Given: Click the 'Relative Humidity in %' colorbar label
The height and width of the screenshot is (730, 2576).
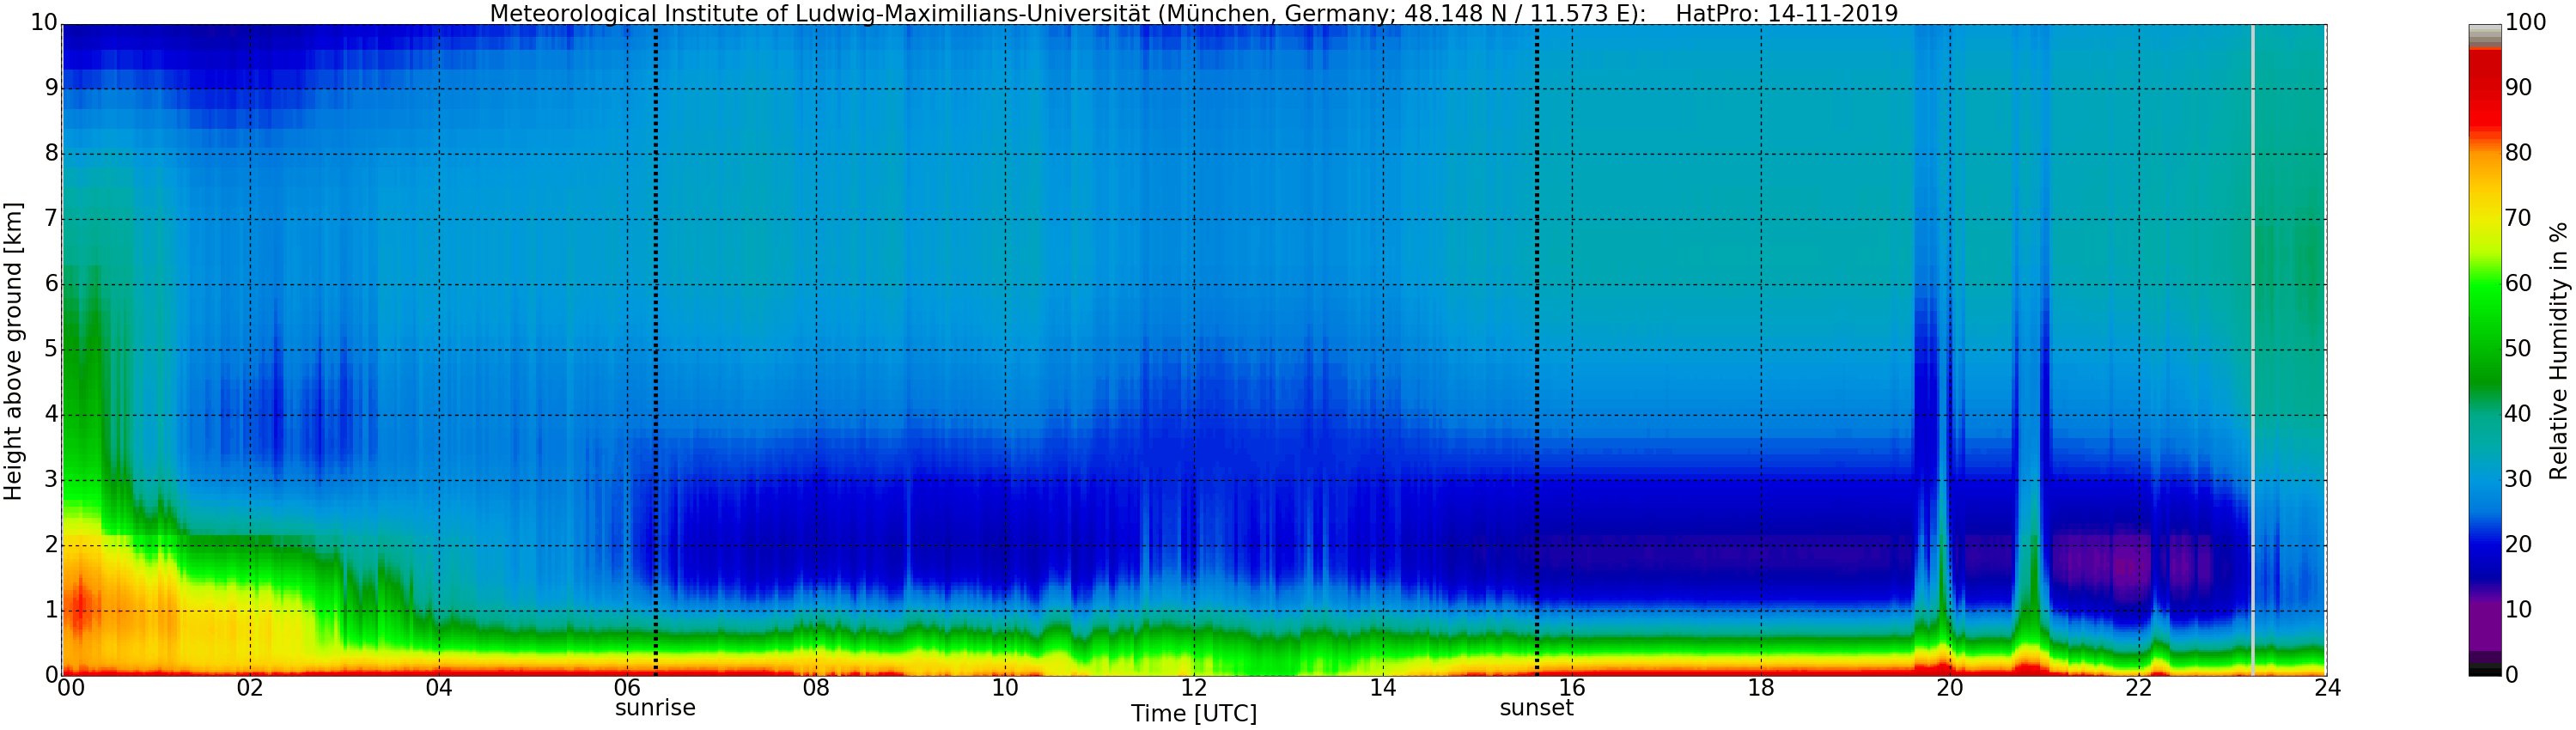Looking at the screenshot, I should (2558, 351).
